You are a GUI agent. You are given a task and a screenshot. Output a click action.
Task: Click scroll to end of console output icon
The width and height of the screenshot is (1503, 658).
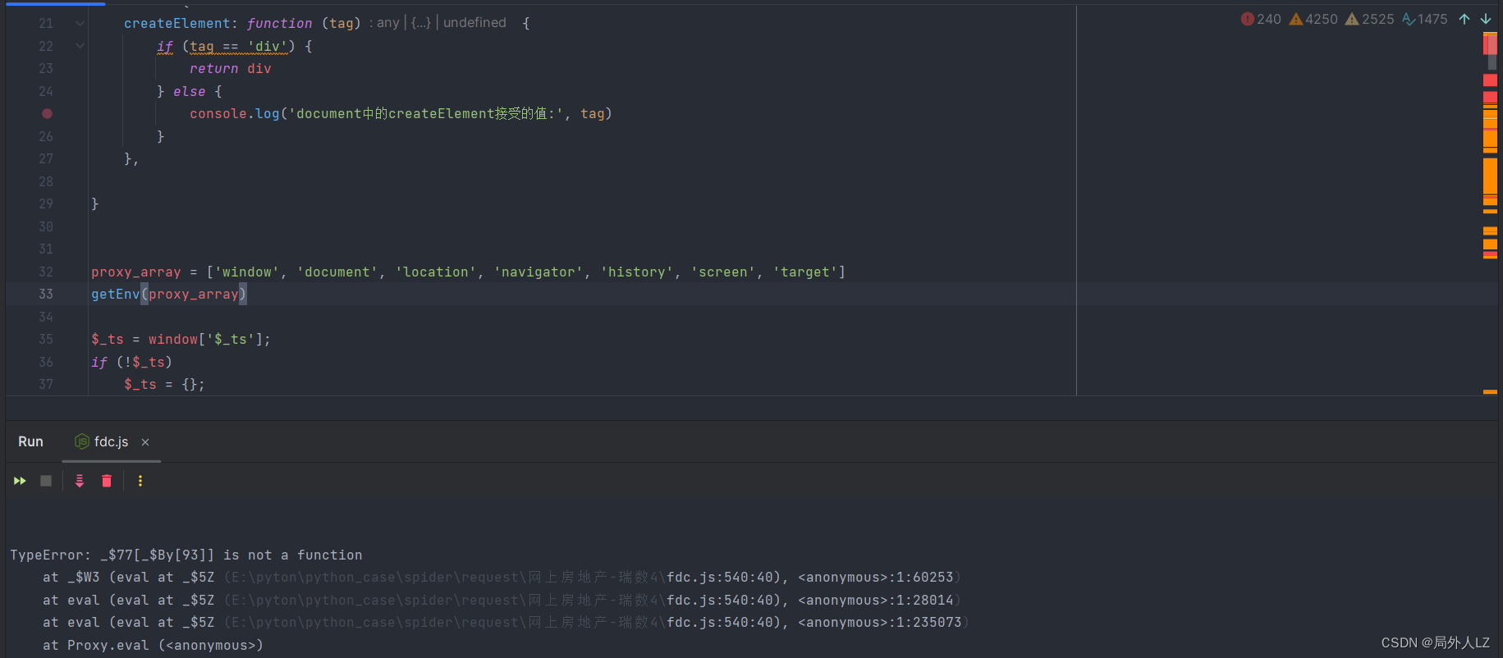pos(80,481)
